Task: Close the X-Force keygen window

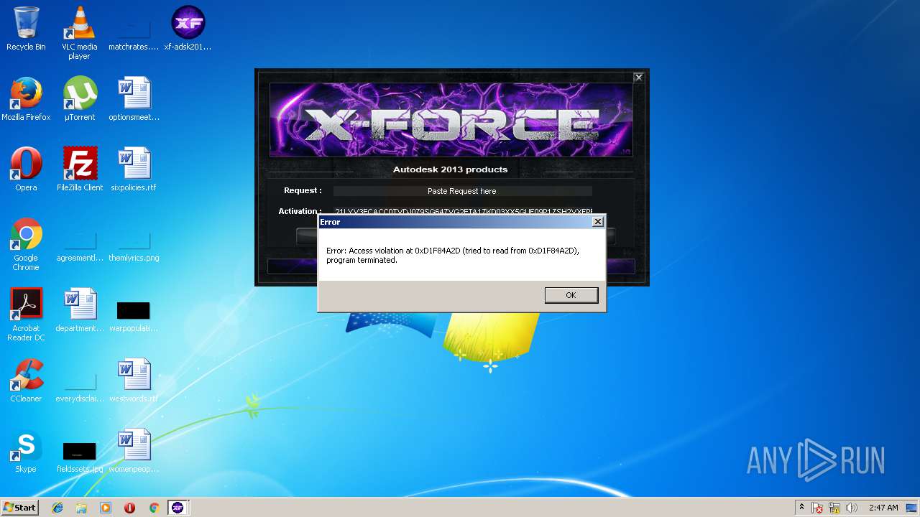Action: pos(638,77)
